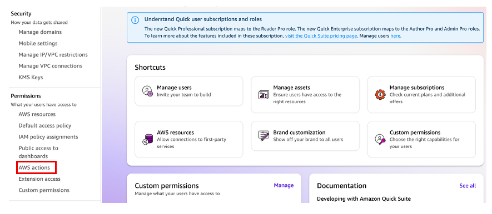Open the Brand customization shortcut card title
The height and width of the screenshot is (214, 492).
299,133
